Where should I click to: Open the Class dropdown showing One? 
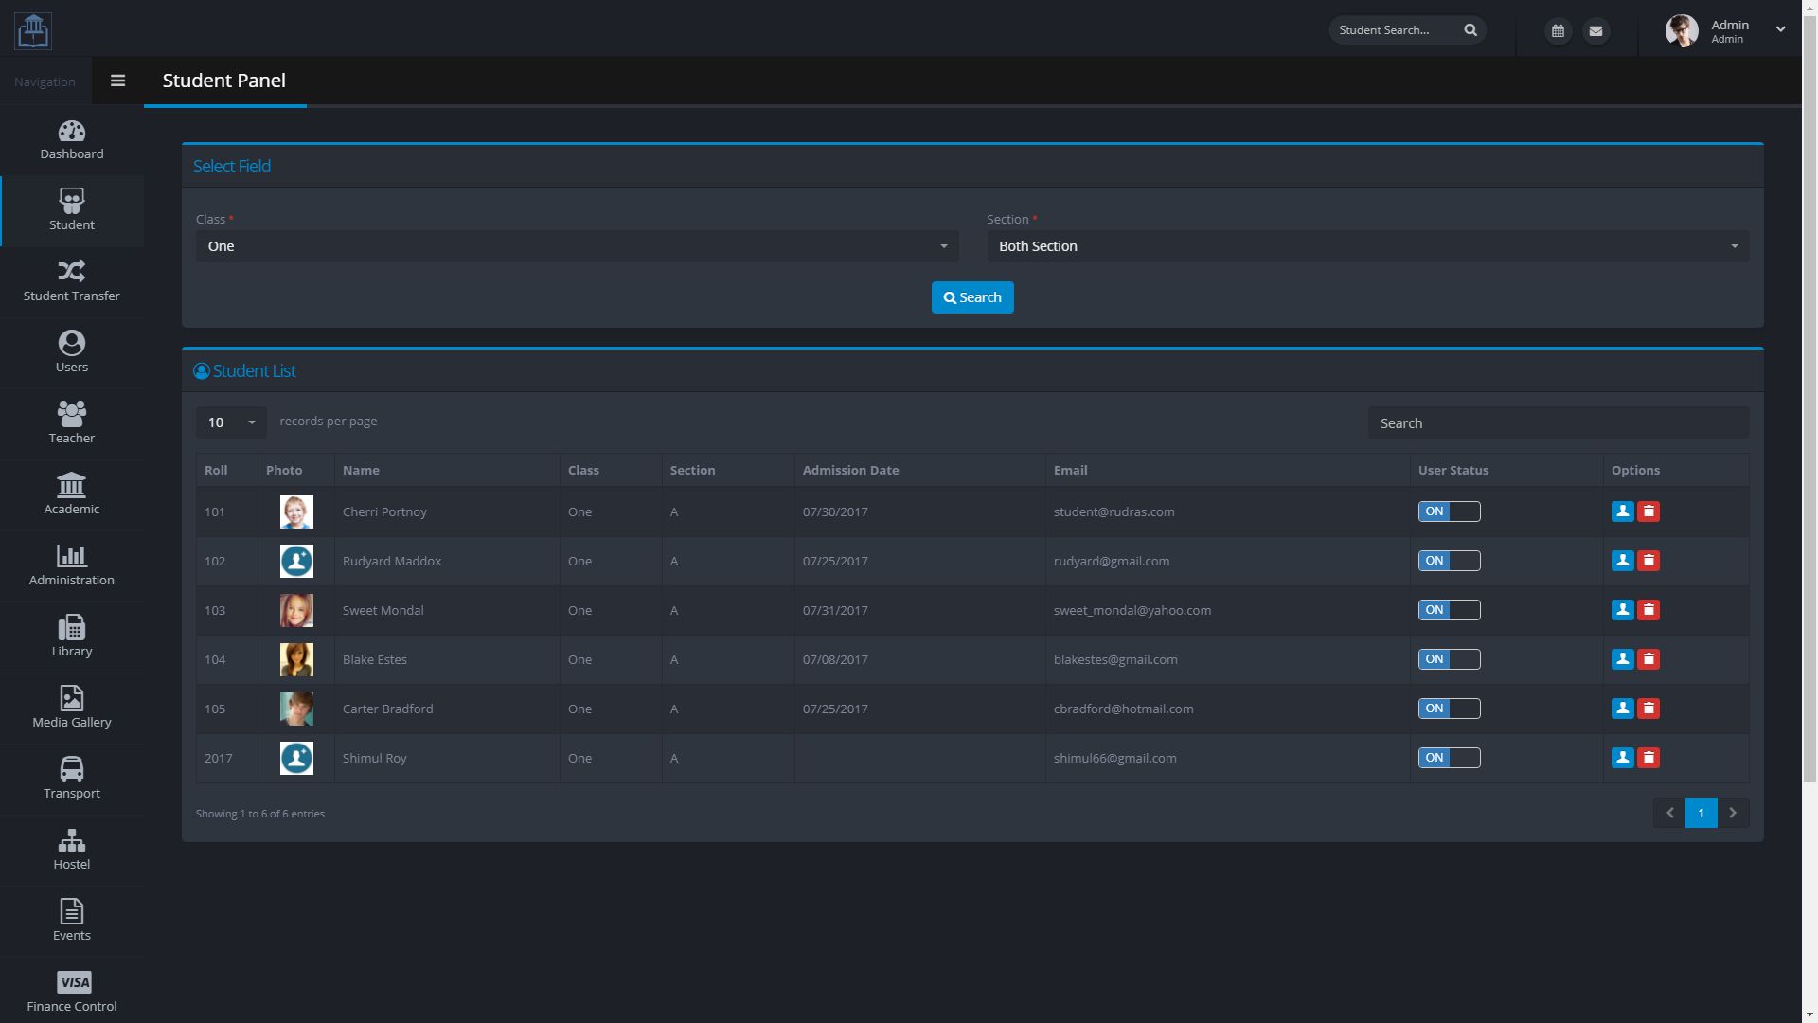[577, 246]
